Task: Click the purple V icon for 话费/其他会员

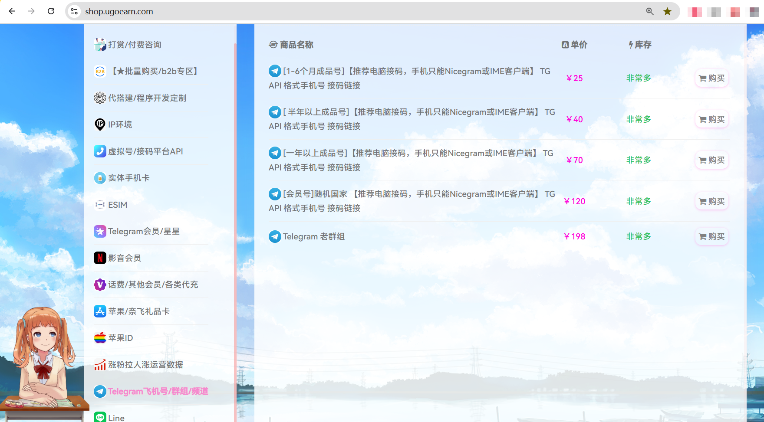Action: click(100, 285)
